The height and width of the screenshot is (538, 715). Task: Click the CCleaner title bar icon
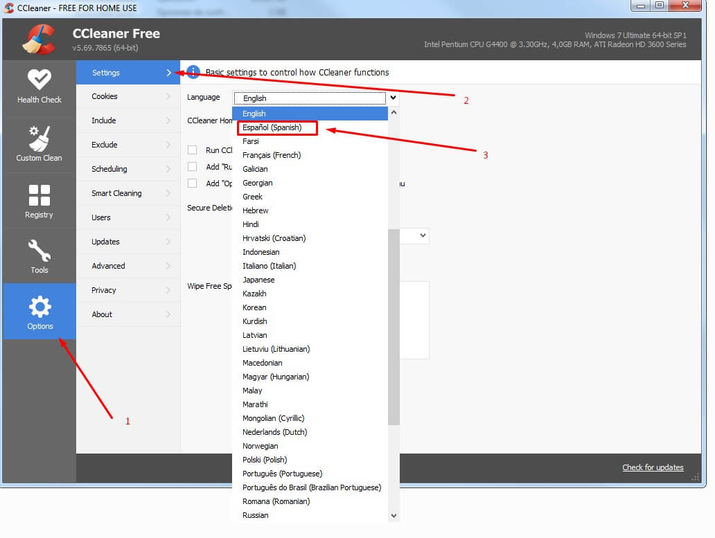click(x=9, y=8)
